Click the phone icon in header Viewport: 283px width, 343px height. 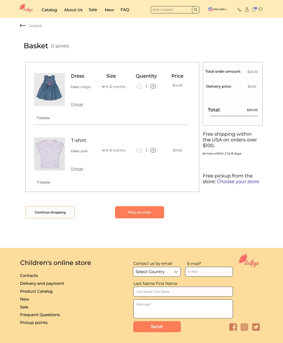tap(239, 10)
